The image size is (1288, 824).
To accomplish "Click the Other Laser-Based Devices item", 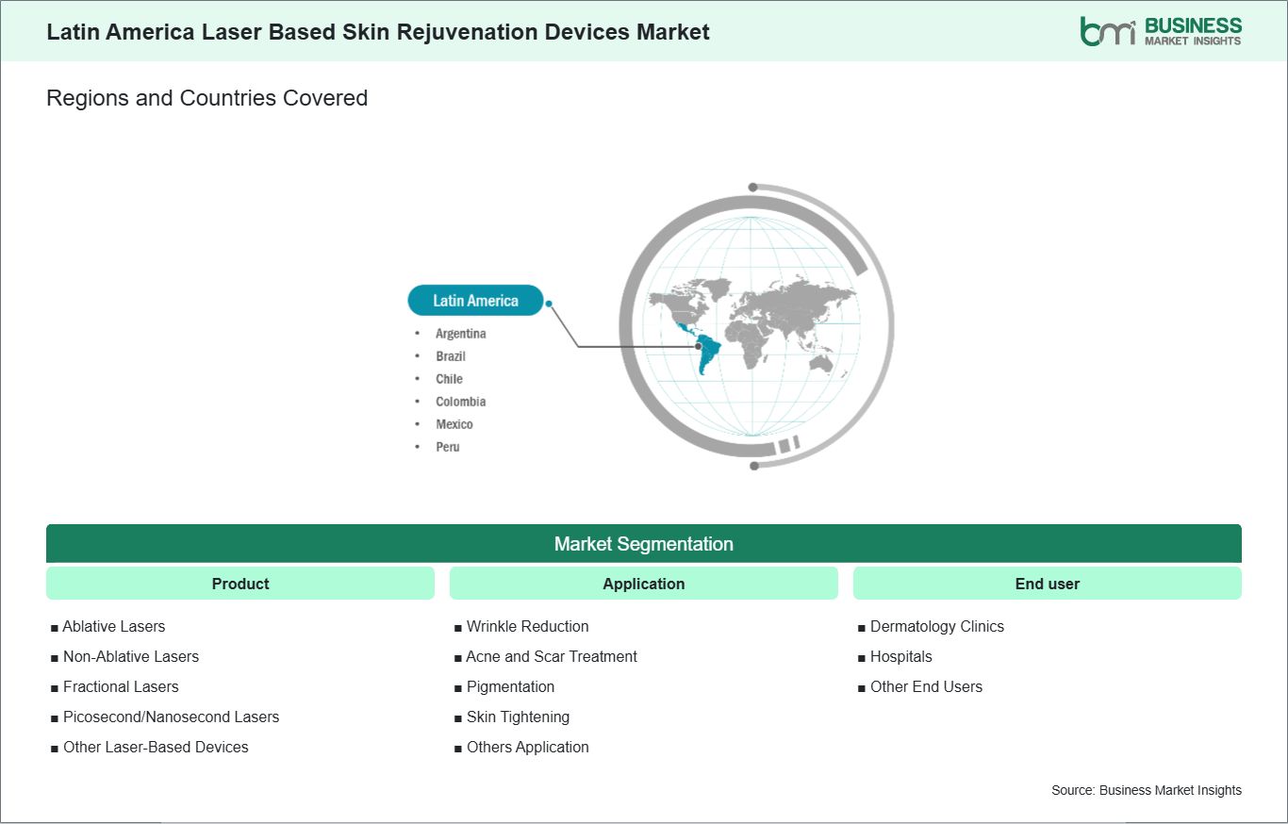I will pos(149,747).
